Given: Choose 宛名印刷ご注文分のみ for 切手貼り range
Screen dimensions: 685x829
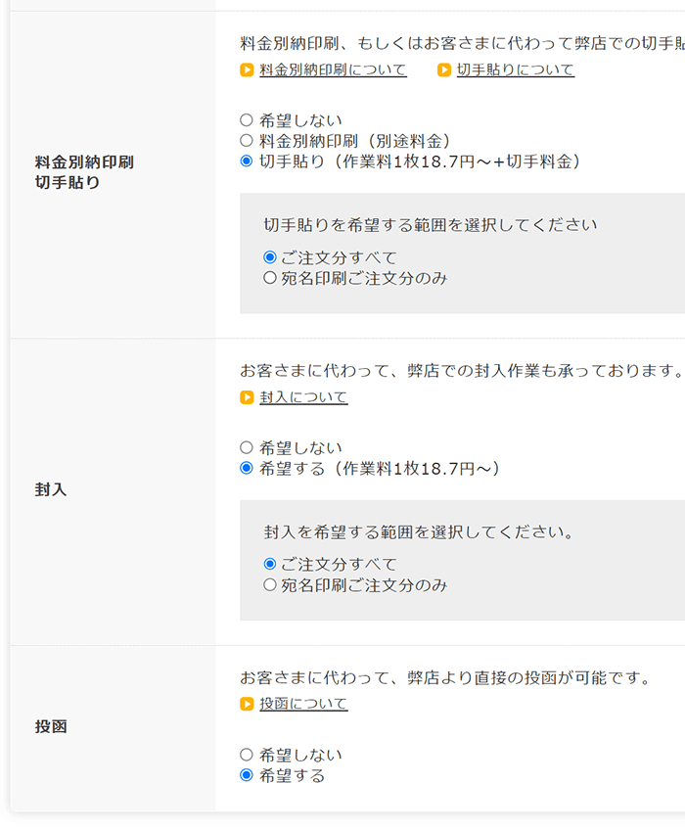Looking at the screenshot, I should coord(270,278).
